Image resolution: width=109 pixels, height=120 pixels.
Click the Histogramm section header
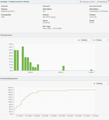click(x=54, y=35)
